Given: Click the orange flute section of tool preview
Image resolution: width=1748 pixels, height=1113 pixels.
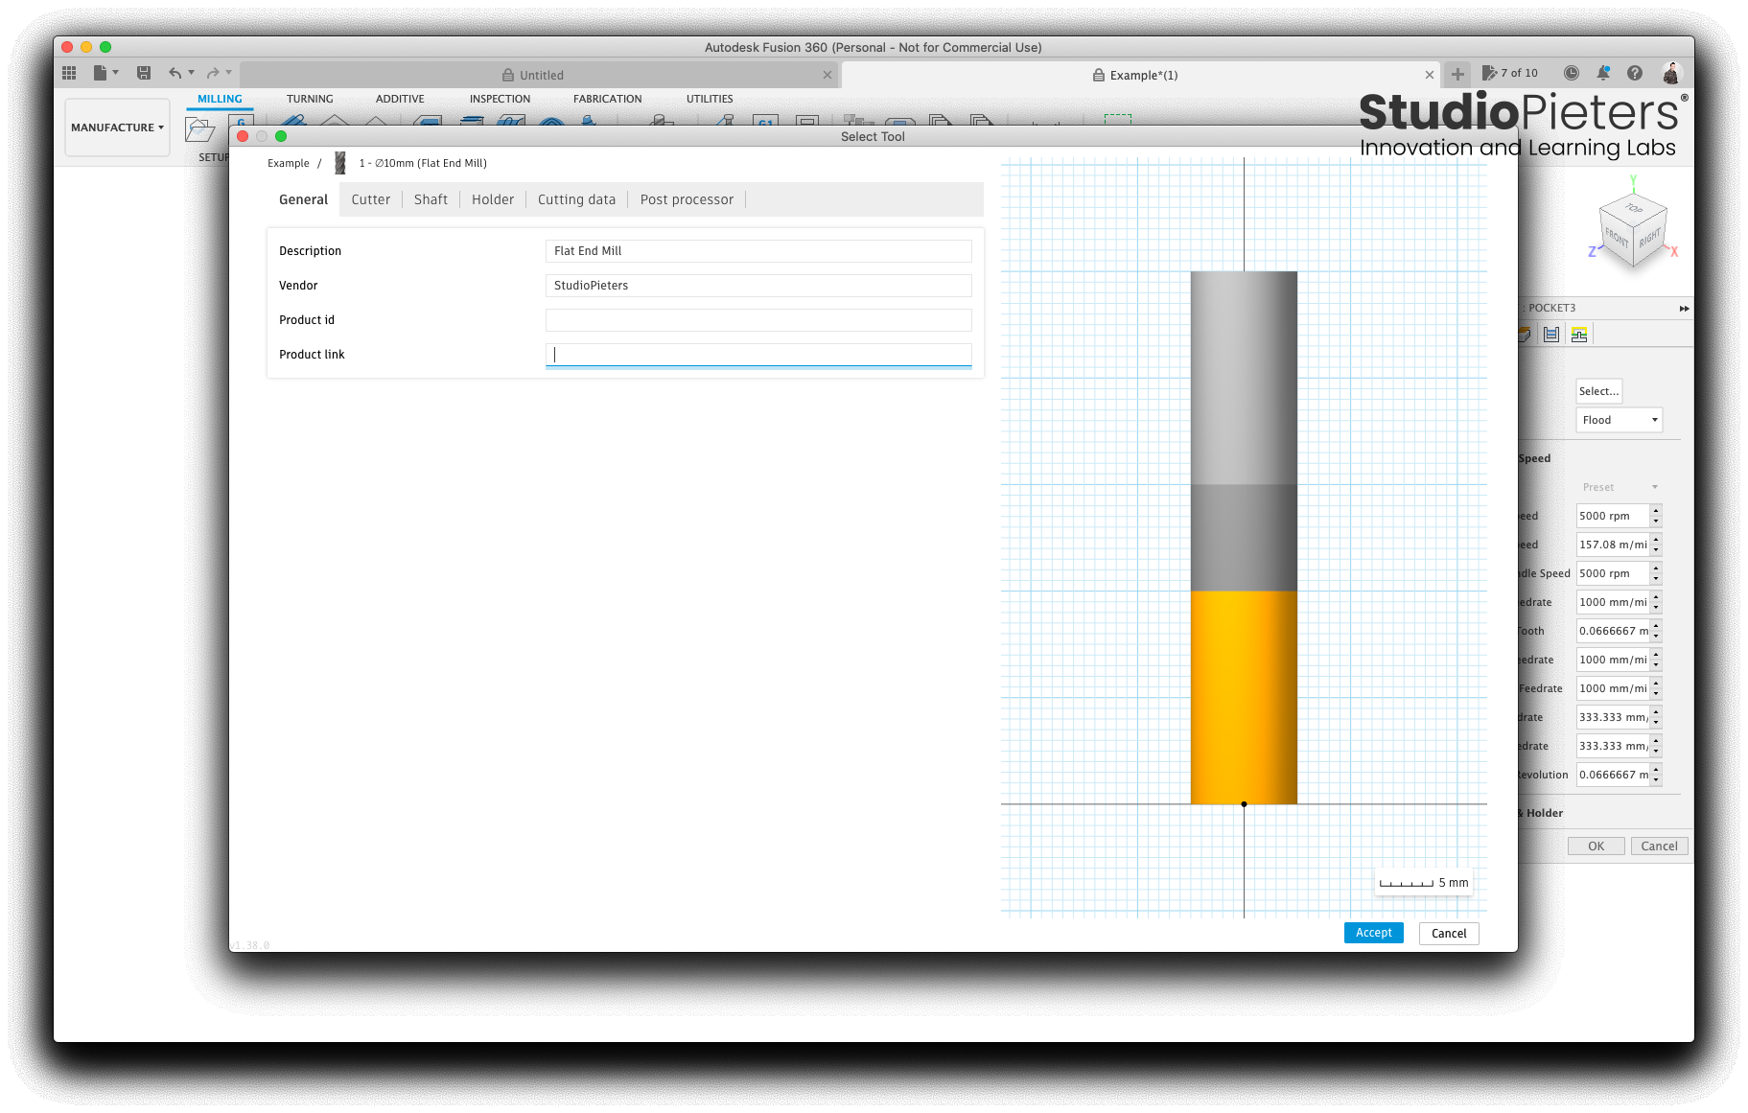Looking at the screenshot, I should [1244, 697].
